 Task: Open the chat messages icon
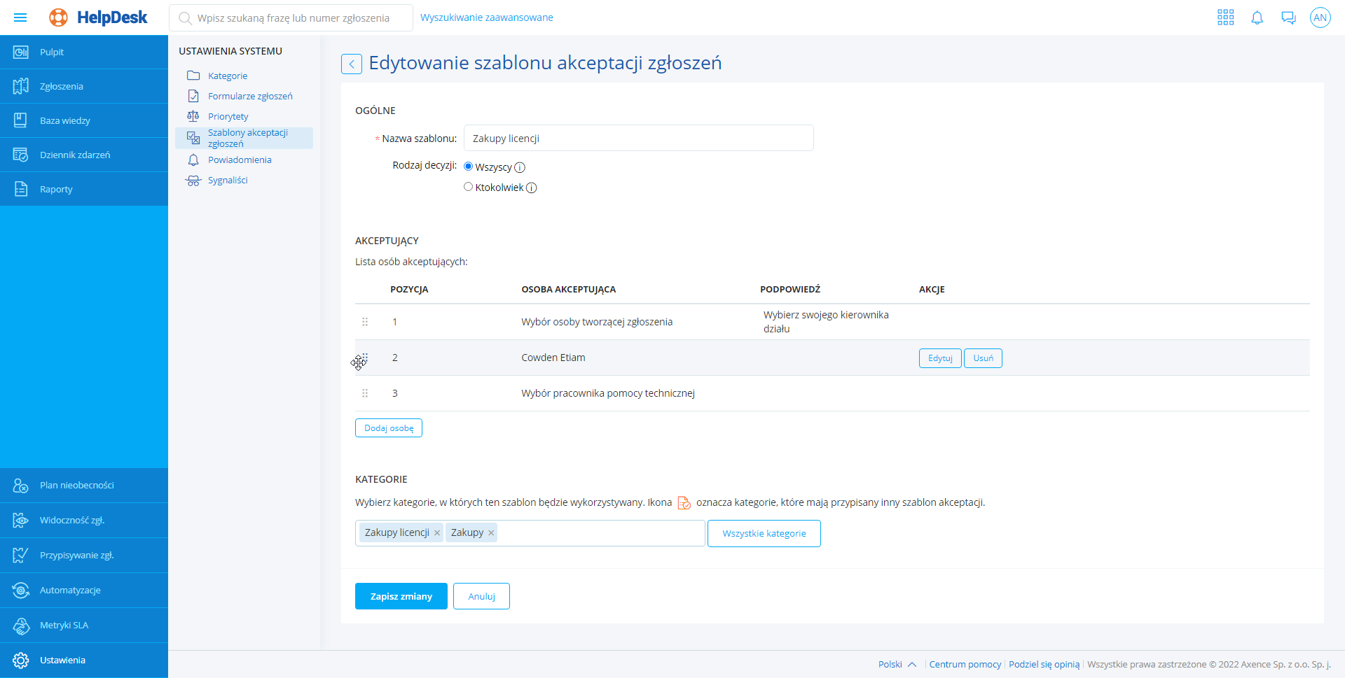click(x=1288, y=17)
